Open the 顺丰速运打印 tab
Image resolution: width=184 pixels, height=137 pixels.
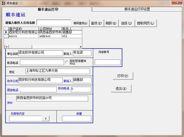point(48,9)
